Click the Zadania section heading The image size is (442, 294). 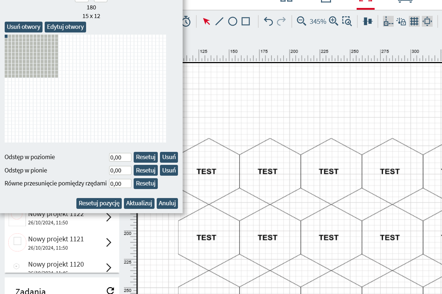click(x=30, y=291)
